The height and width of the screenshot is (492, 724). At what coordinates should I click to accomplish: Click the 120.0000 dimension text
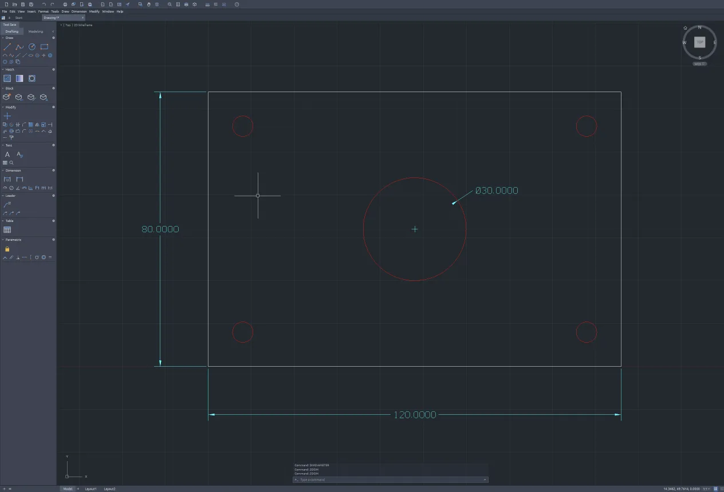click(x=415, y=415)
